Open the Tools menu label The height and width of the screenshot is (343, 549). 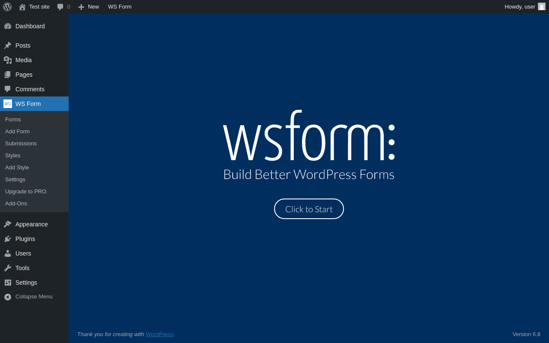pyautogui.click(x=22, y=268)
